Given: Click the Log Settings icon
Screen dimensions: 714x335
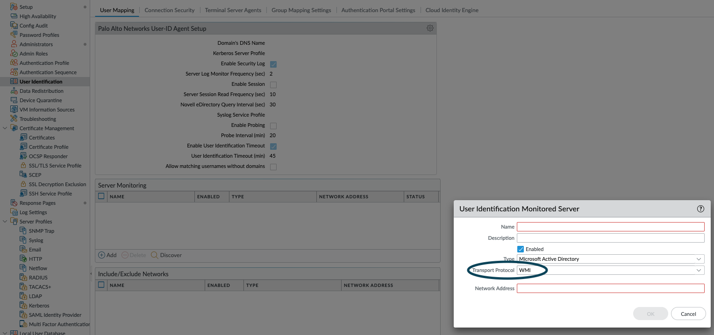Looking at the screenshot, I should (14, 212).
